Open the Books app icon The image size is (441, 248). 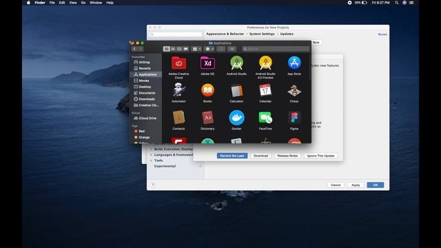click(x=207, y=90)
